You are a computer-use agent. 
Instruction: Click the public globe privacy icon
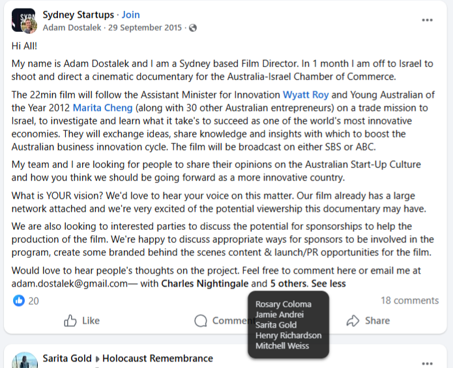[193, 28]
